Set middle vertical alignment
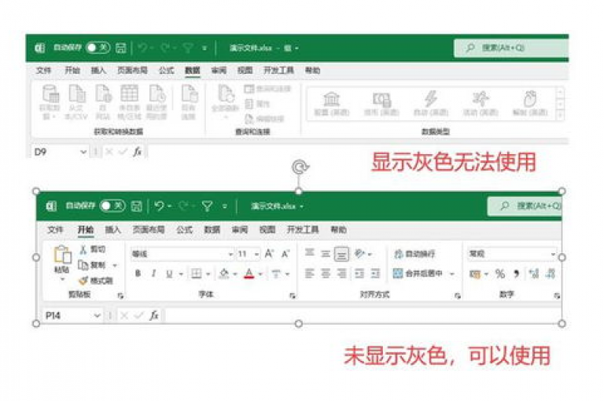The height and width of the screenshot is (401, 604). point(326,254)
